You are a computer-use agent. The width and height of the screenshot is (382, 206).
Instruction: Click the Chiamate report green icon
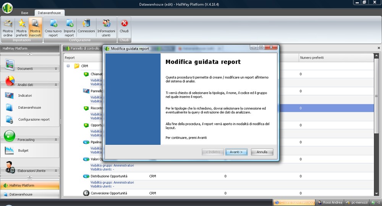click(x=86, y=74)
